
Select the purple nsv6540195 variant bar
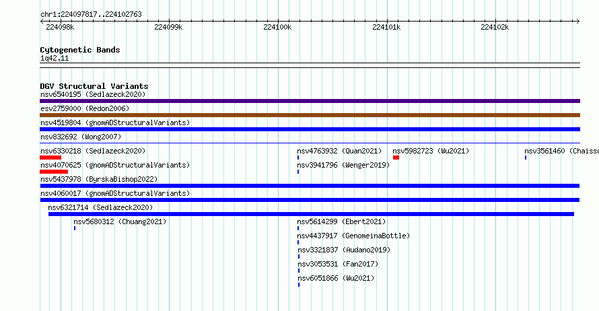coord(310,101)
